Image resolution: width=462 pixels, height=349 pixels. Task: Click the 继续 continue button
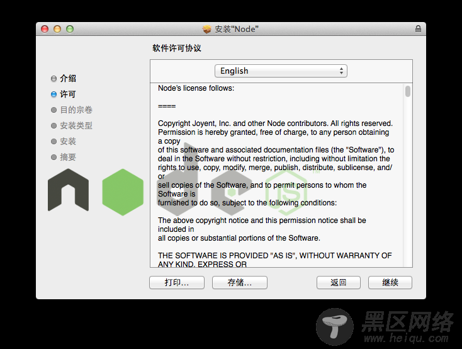390,283
